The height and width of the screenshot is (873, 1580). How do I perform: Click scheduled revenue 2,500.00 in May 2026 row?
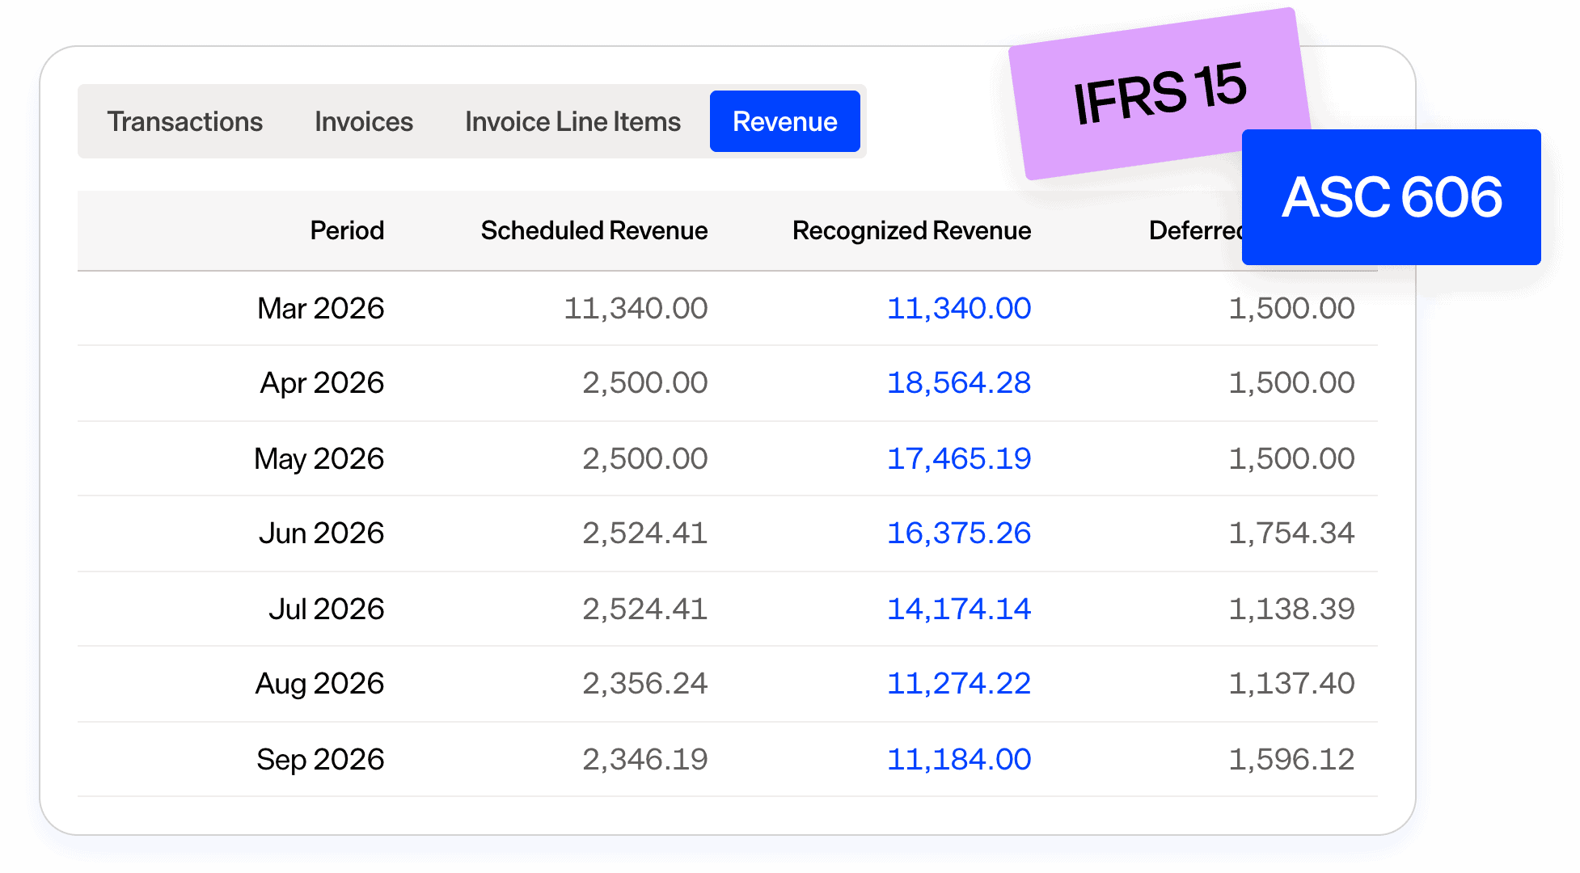(x=644, y=458)
